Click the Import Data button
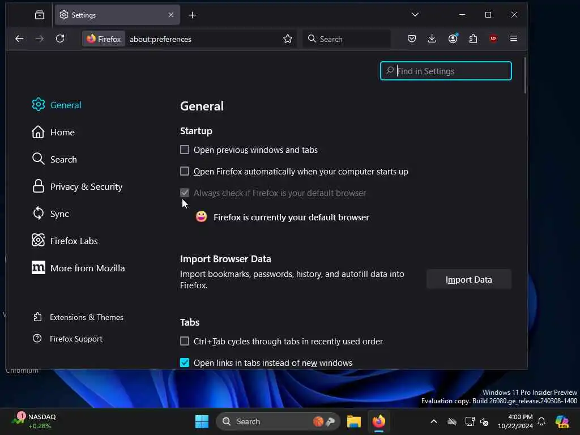The height and width of the screenshot is (435, 580). tap(468, 279)
